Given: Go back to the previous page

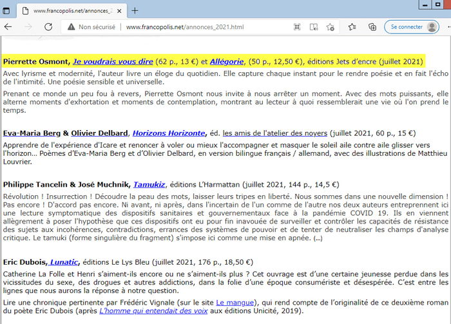Looking at the screenshot, I should (x=8, y=27).
